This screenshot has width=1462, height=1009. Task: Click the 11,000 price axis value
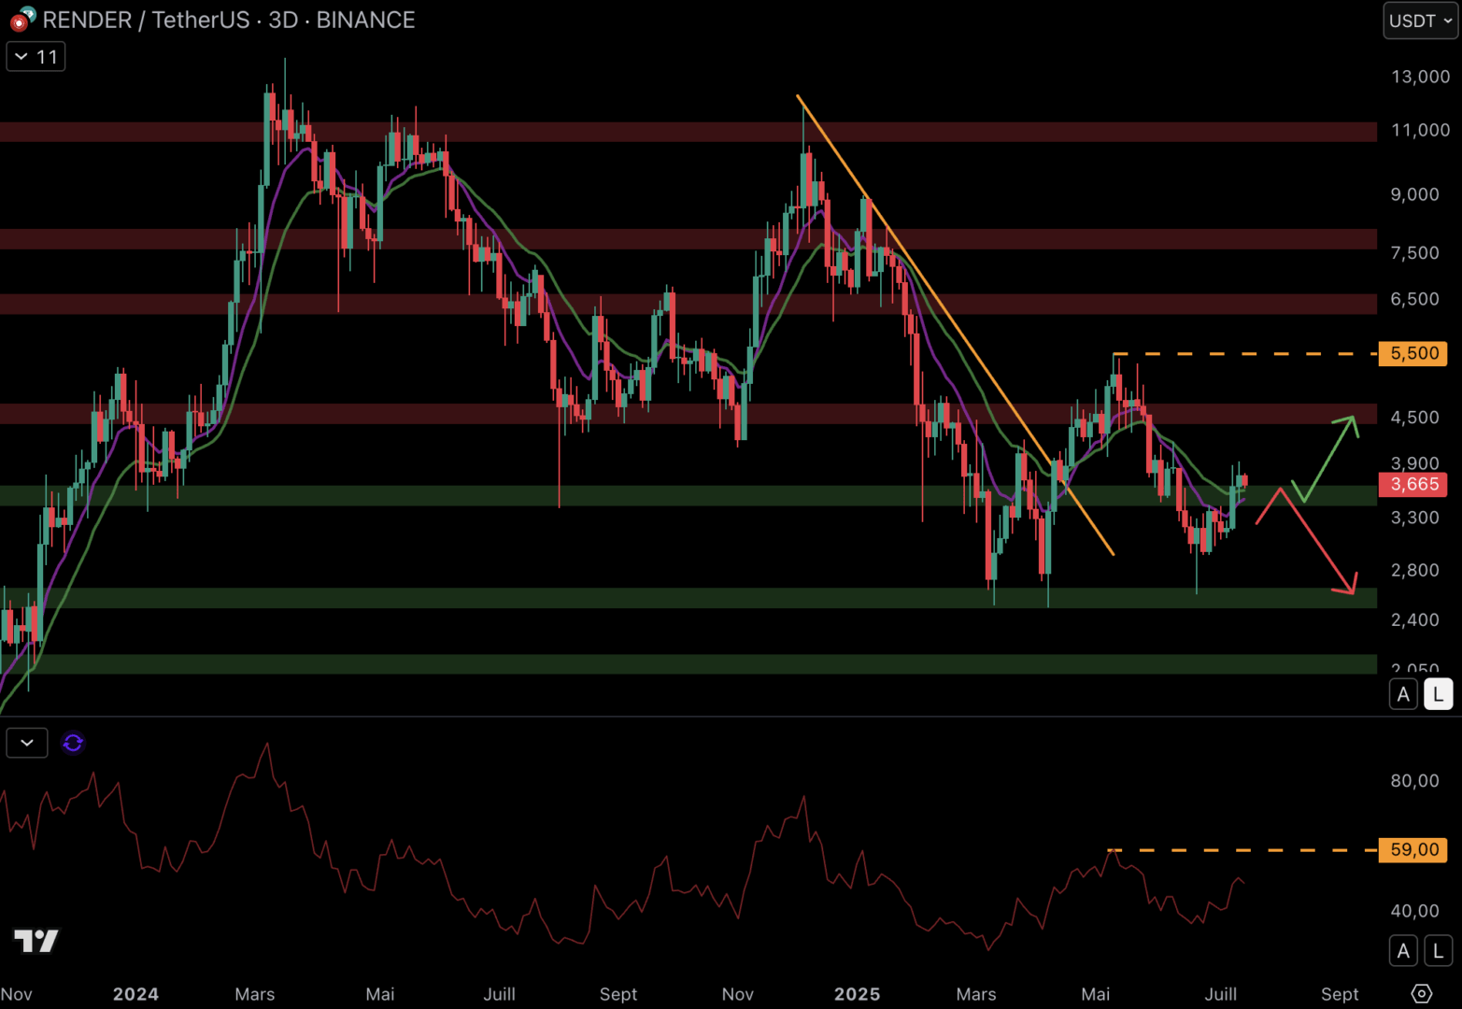[x=1420, y=130]
